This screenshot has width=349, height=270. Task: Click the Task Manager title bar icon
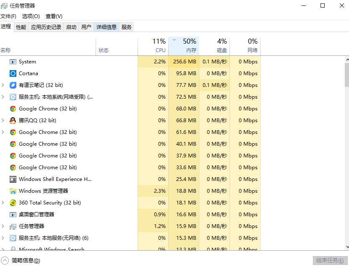point(4,6)
